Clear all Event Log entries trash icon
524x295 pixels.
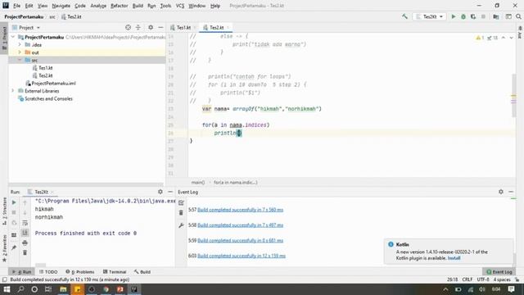coord(181,213)
